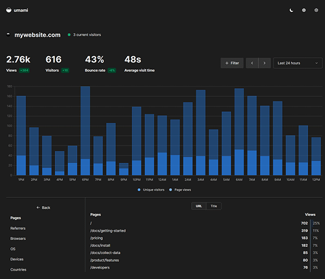Open Devices in the side menu
This screenshot has width=325, height=279.
(17, 259)
